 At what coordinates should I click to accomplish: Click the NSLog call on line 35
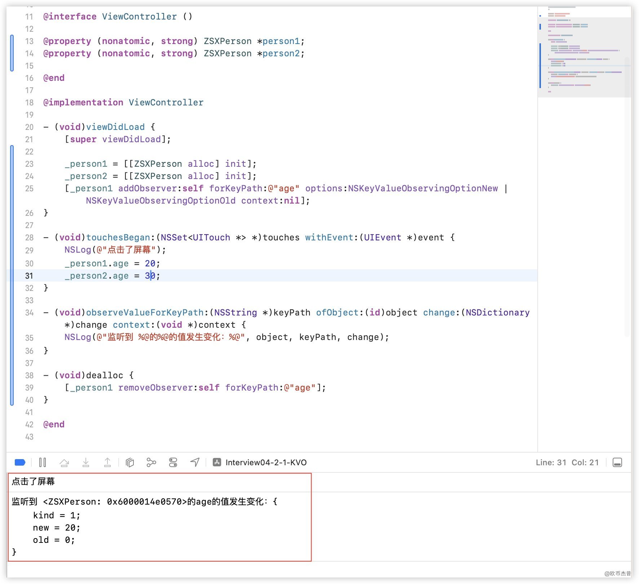point(226,337)
